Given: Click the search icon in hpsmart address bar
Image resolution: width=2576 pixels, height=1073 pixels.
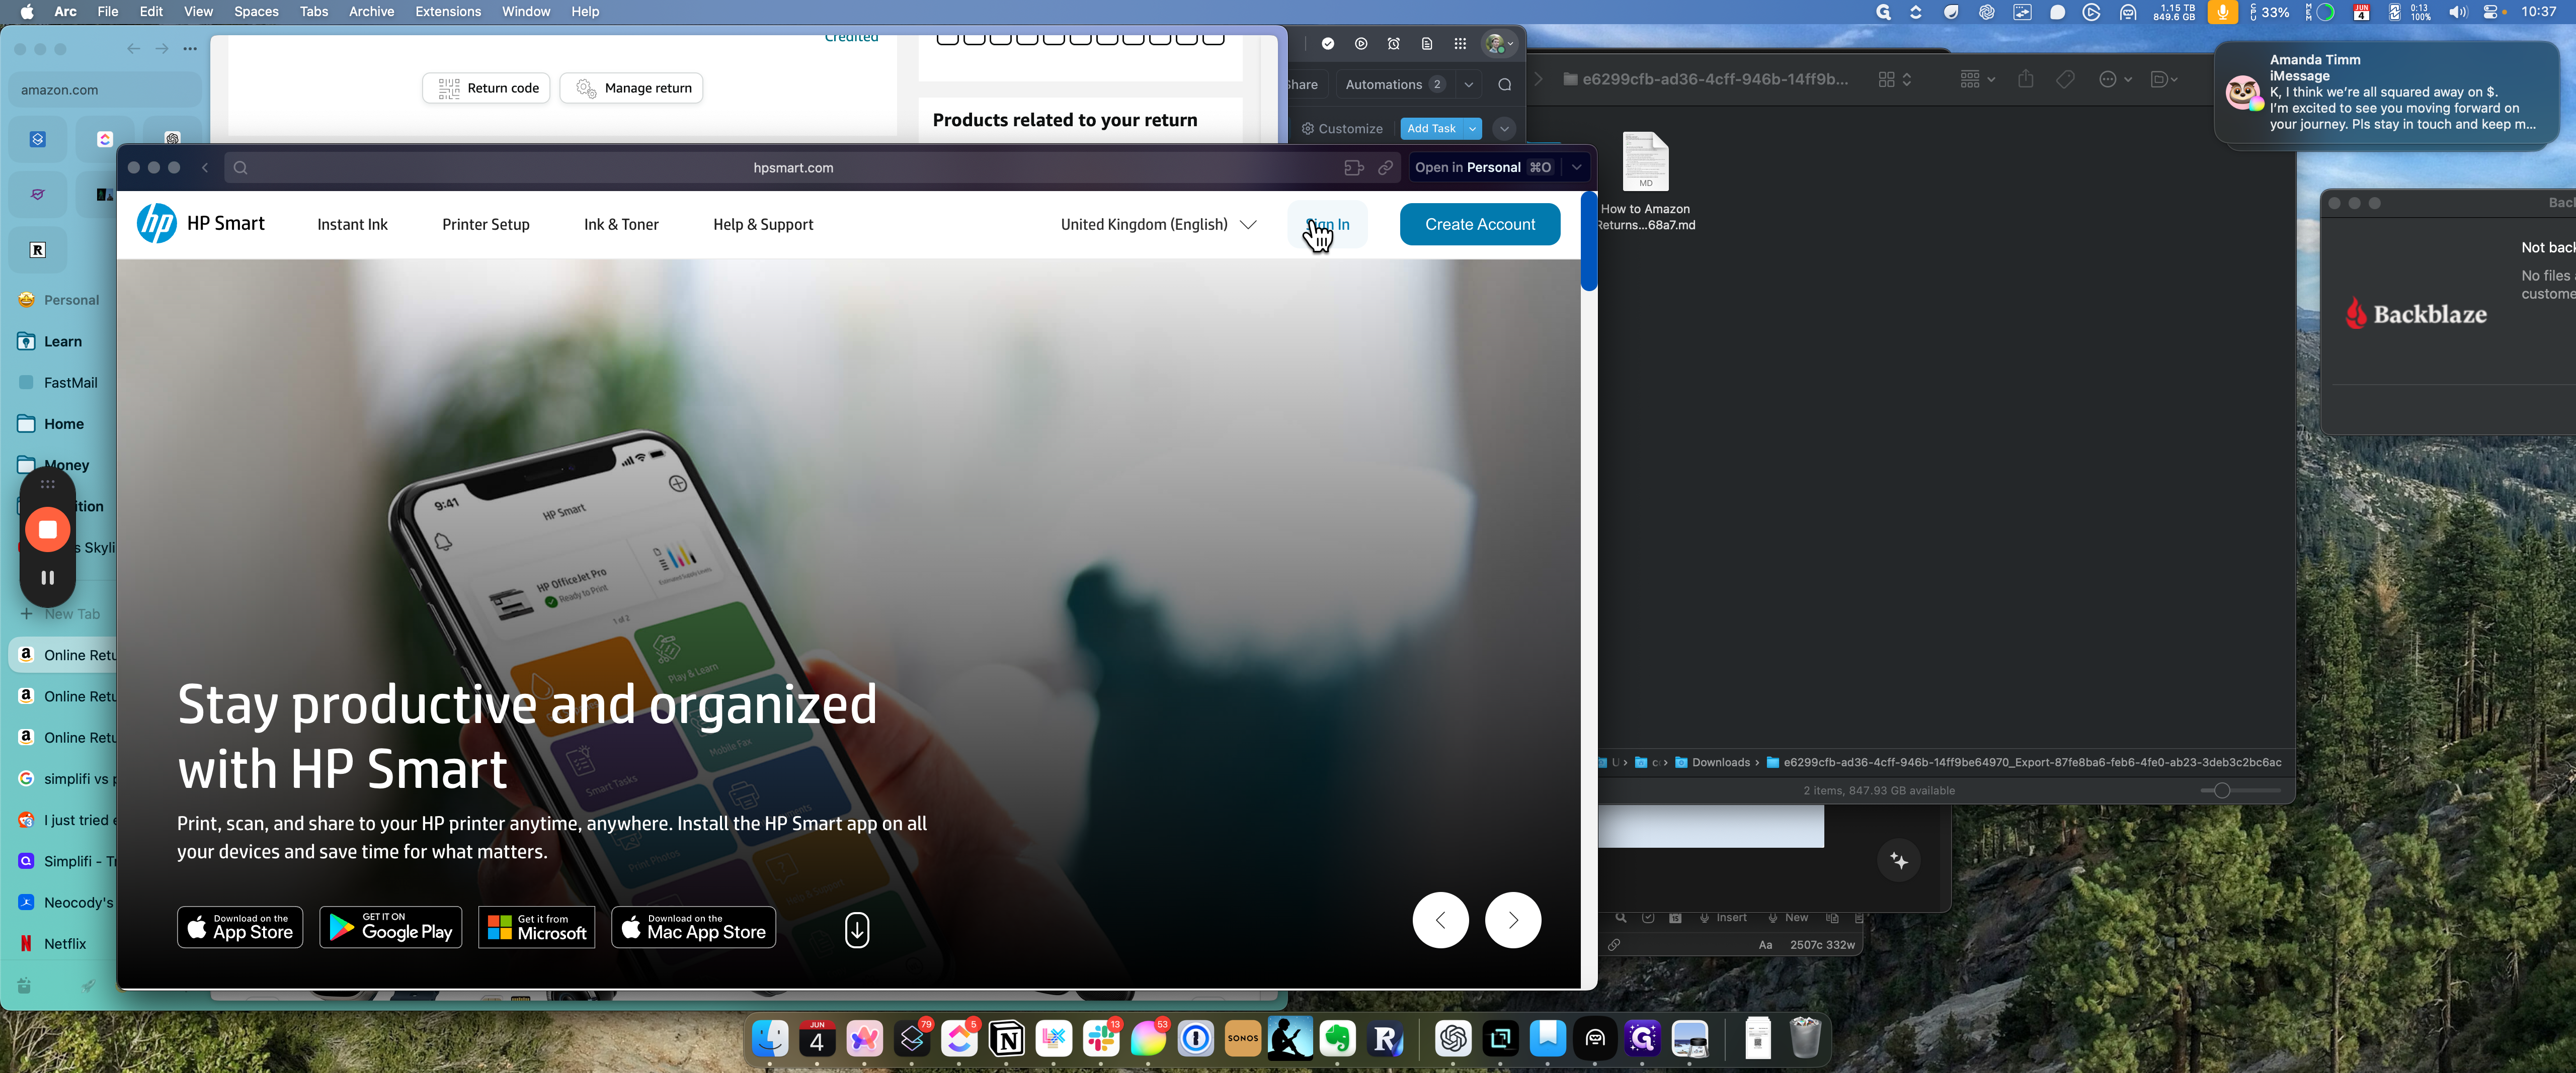Looking at the screenshot, I should click(240, 168).
